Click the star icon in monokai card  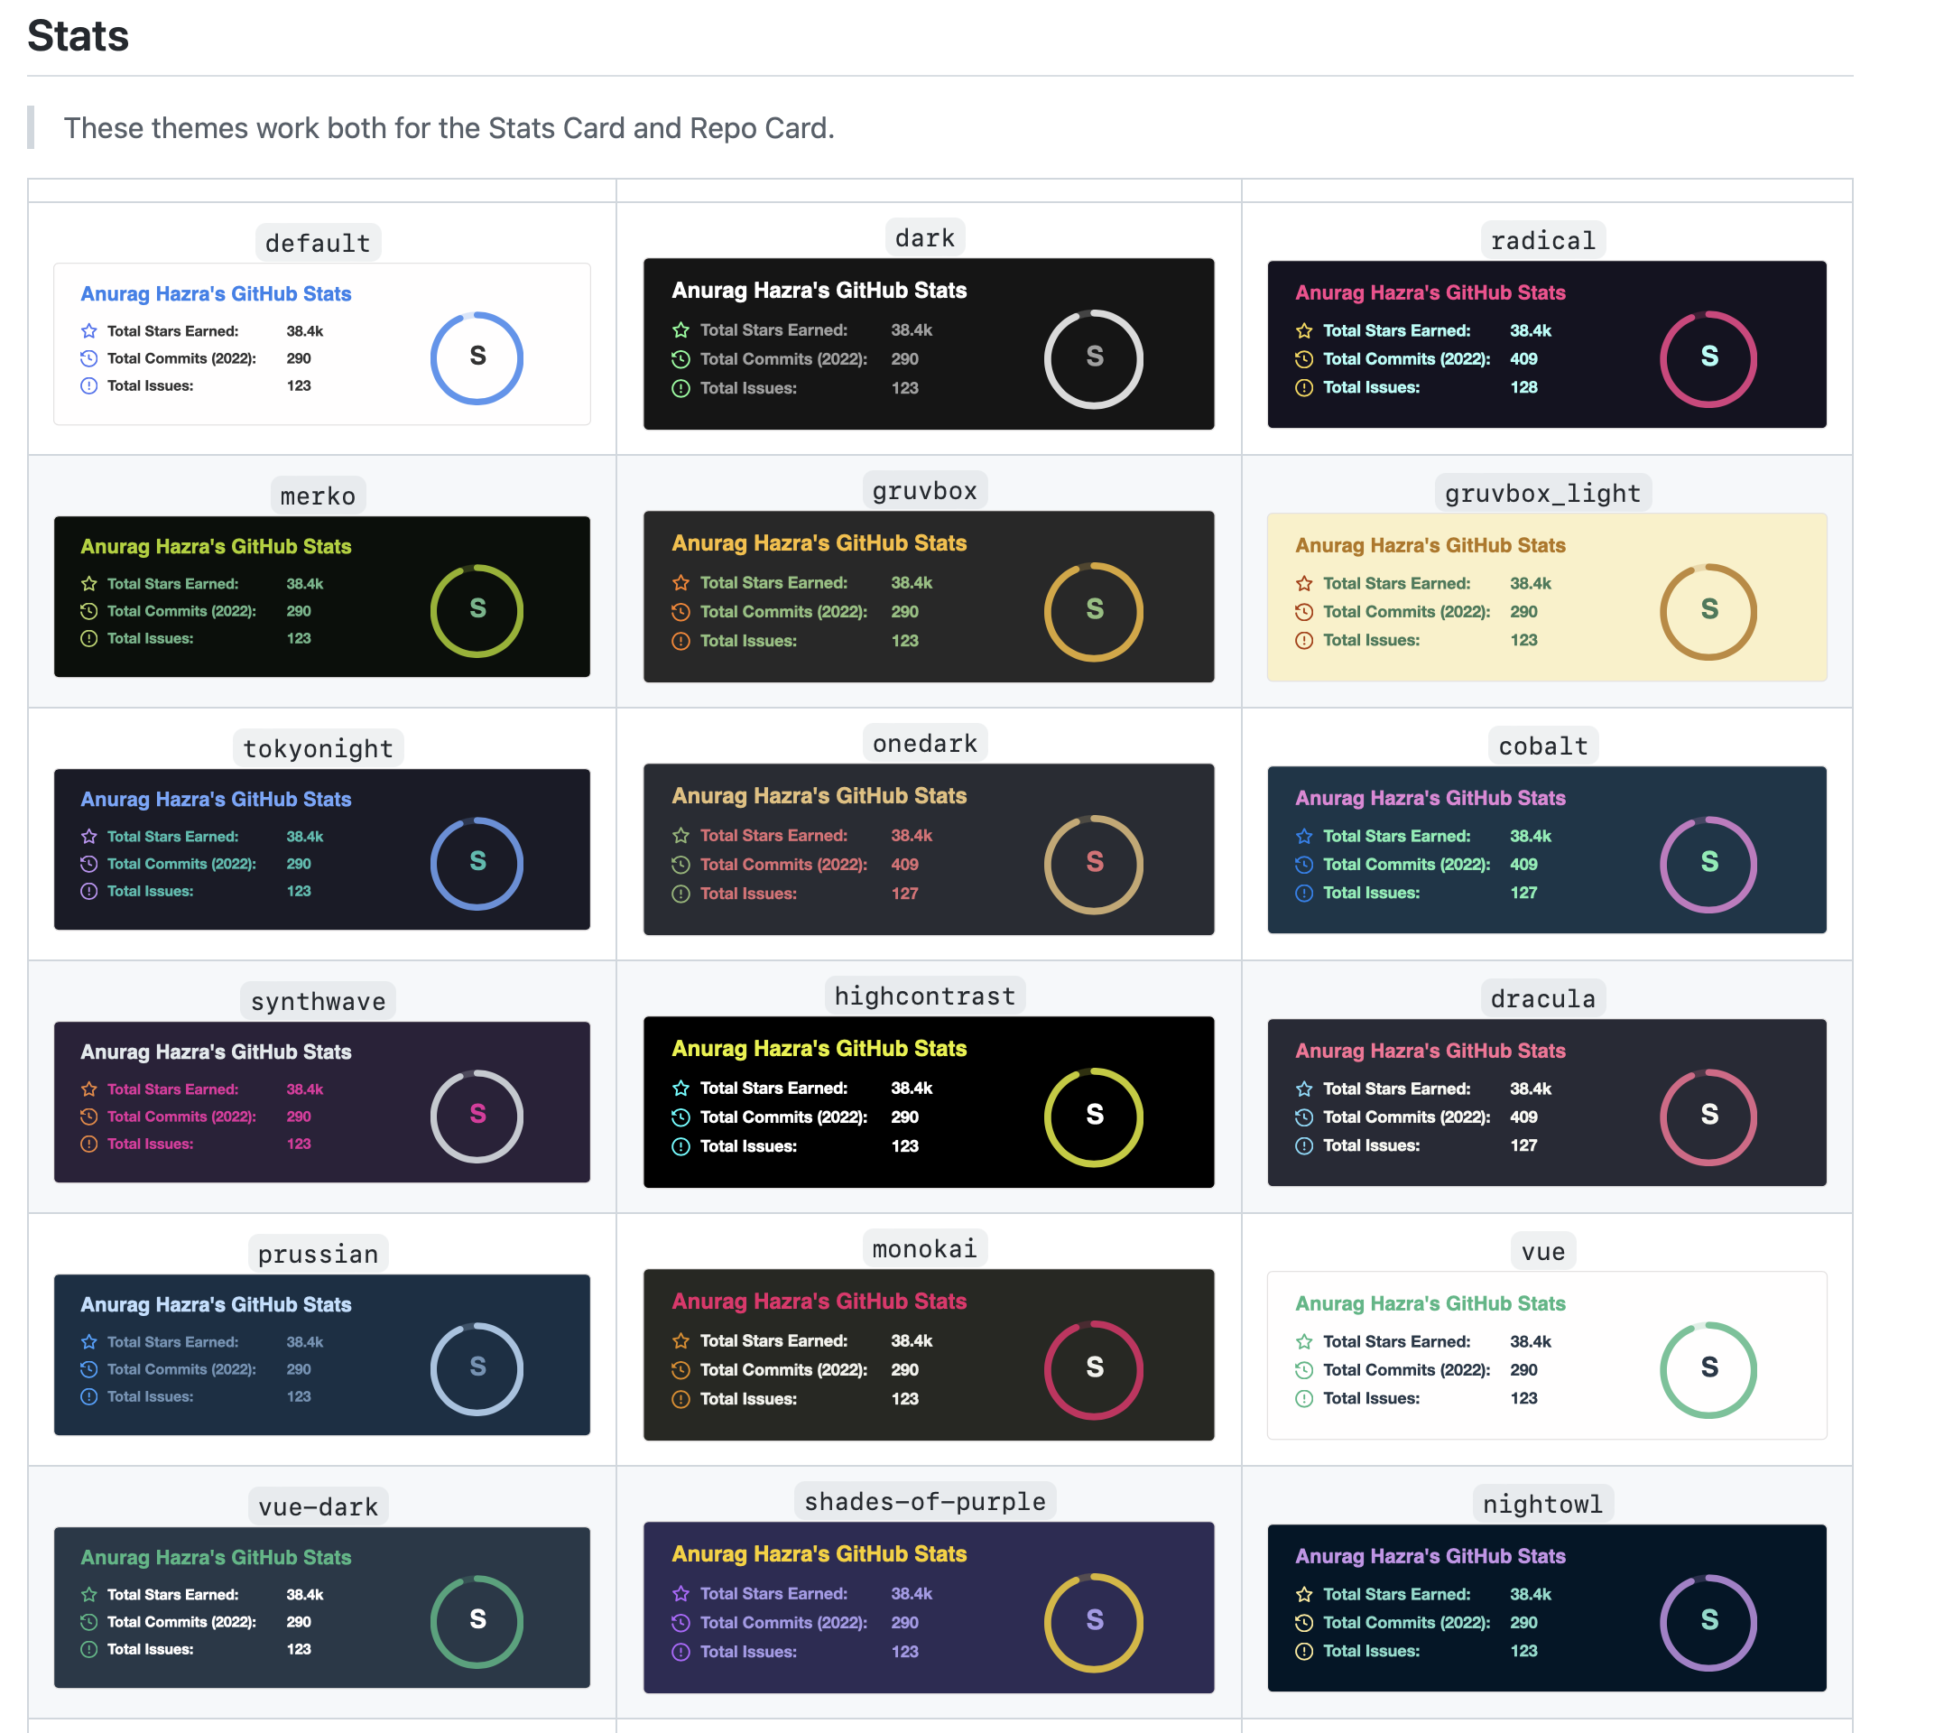pos(680,1340)
